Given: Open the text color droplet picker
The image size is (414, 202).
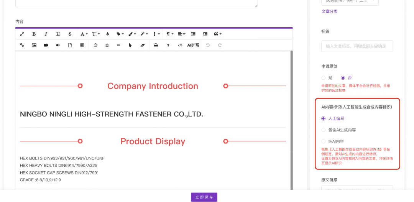Looking at the screenshot, I should (x=107, y=34).
